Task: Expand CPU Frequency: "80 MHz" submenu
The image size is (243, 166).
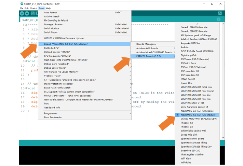Action: (x=85, y=56)
